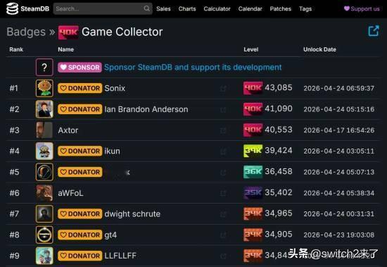This screenshot has height=267, width=387.
Task: Click 39K badge icon beside 39,424
Action: pyautogui.click(x=253, y=151)
